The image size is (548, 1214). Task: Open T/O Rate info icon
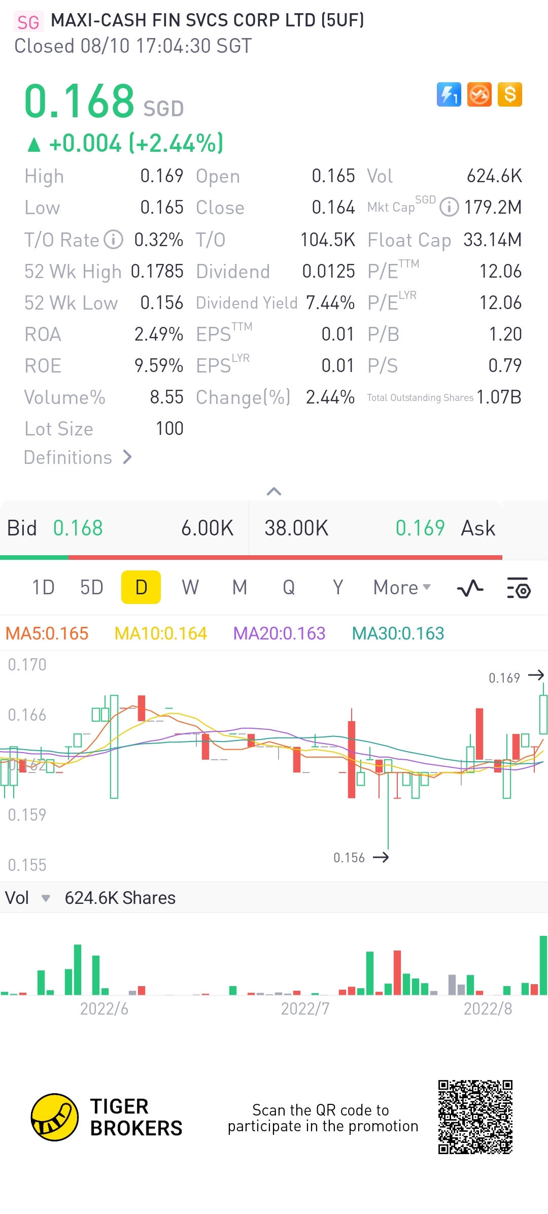114,240
